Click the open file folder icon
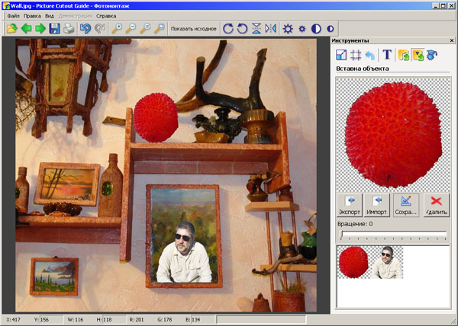The image size is (458, 326). pyautogui.click(x=11, y=29)
